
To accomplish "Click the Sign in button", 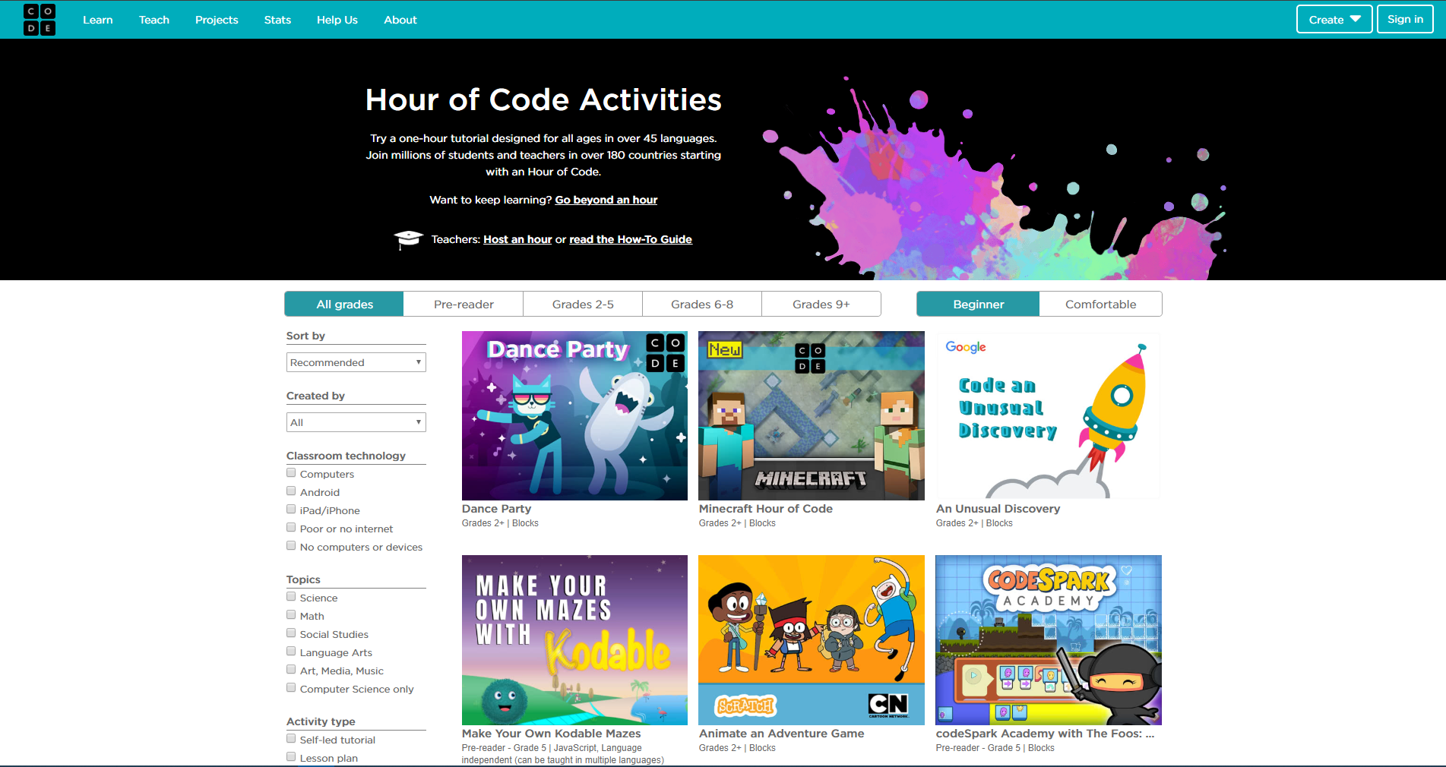I will coord(1405,20).
